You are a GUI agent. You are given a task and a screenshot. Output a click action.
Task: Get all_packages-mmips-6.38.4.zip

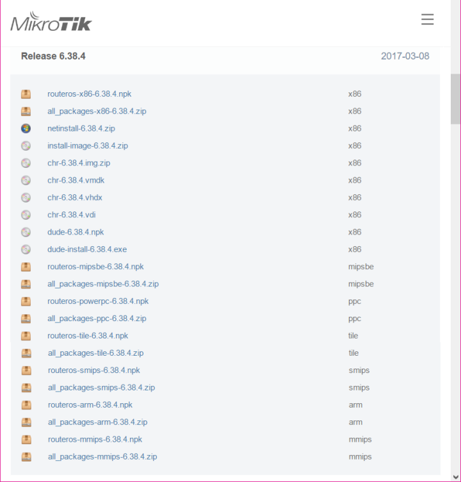click(102, 456)
